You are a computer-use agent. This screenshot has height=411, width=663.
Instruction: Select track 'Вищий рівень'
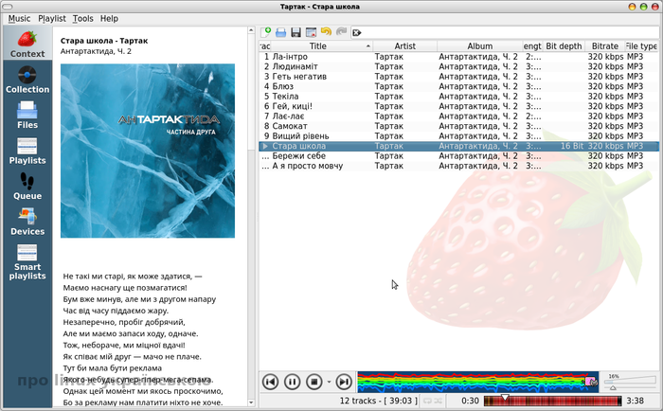458,136
